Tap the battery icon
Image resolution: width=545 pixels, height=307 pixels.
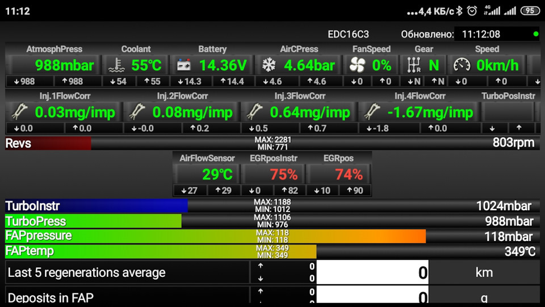(x=183, y=65)
